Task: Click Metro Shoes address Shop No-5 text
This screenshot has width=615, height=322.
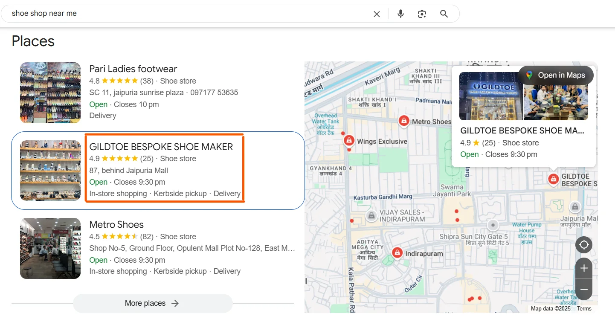Action: click(x=192, y=248)
